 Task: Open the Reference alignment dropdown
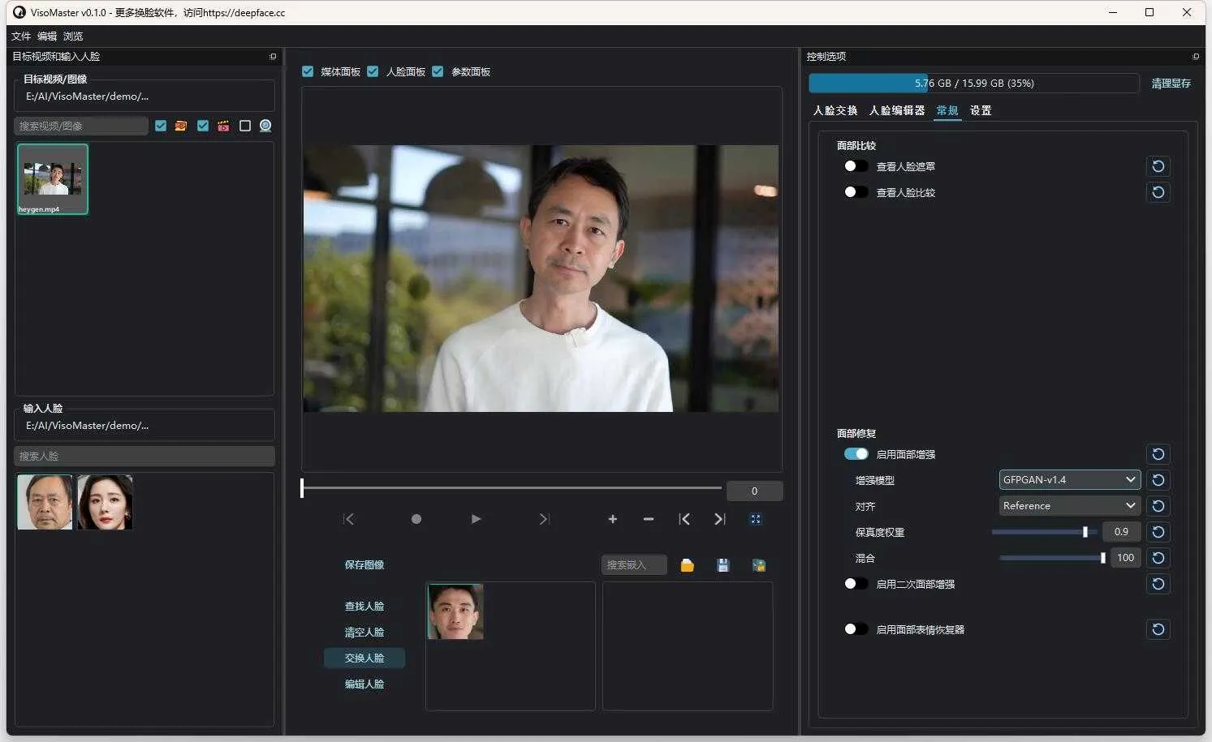(x=1069, y=506)
